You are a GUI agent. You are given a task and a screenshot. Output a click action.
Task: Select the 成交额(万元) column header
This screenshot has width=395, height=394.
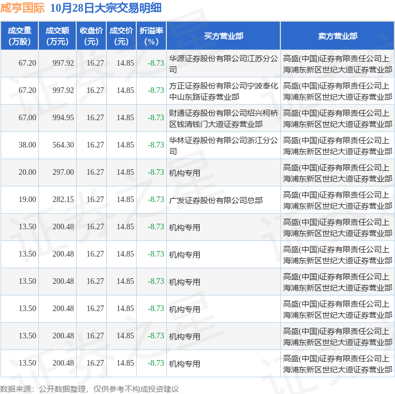tap(57, 36)
